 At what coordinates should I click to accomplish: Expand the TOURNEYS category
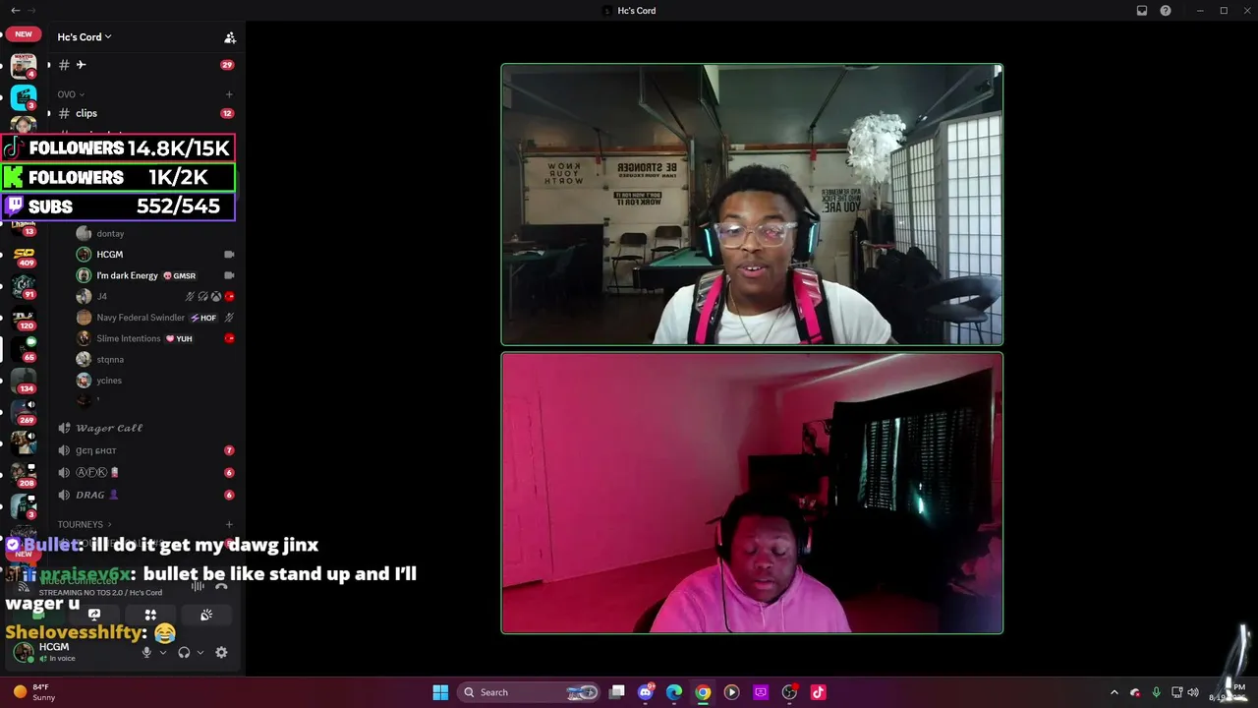[85, 524]
